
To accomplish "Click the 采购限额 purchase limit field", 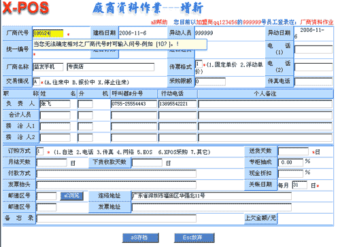I will pyautogui.click(x=210, y=81).
